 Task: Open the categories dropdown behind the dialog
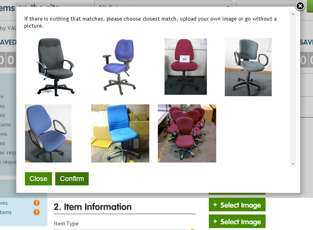coord(163,4)
